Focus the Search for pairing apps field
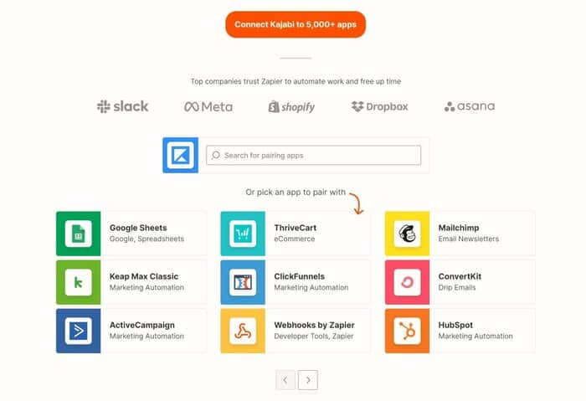 pyautogui.click(x=314, y=155)
